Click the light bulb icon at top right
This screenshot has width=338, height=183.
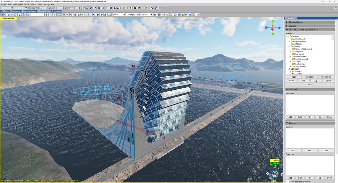pos(336,8)
